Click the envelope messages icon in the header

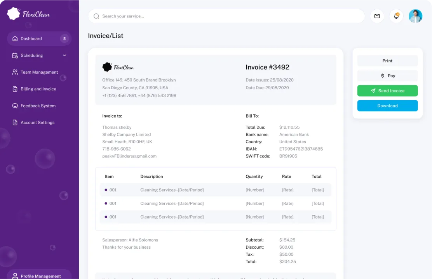tap(377, 16)
